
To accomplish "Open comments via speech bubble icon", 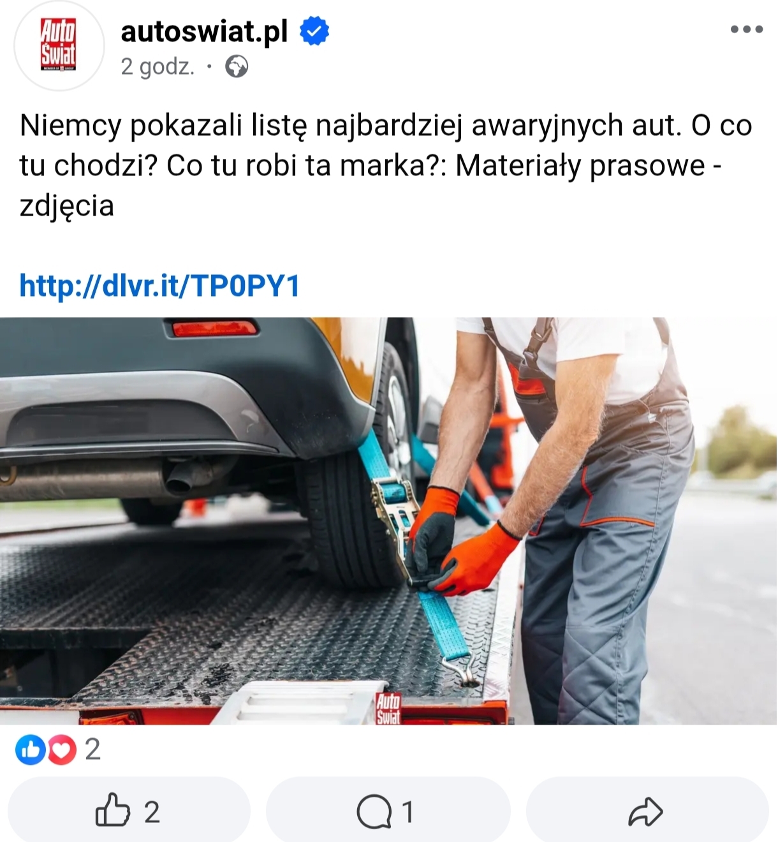I will (374, 811).
